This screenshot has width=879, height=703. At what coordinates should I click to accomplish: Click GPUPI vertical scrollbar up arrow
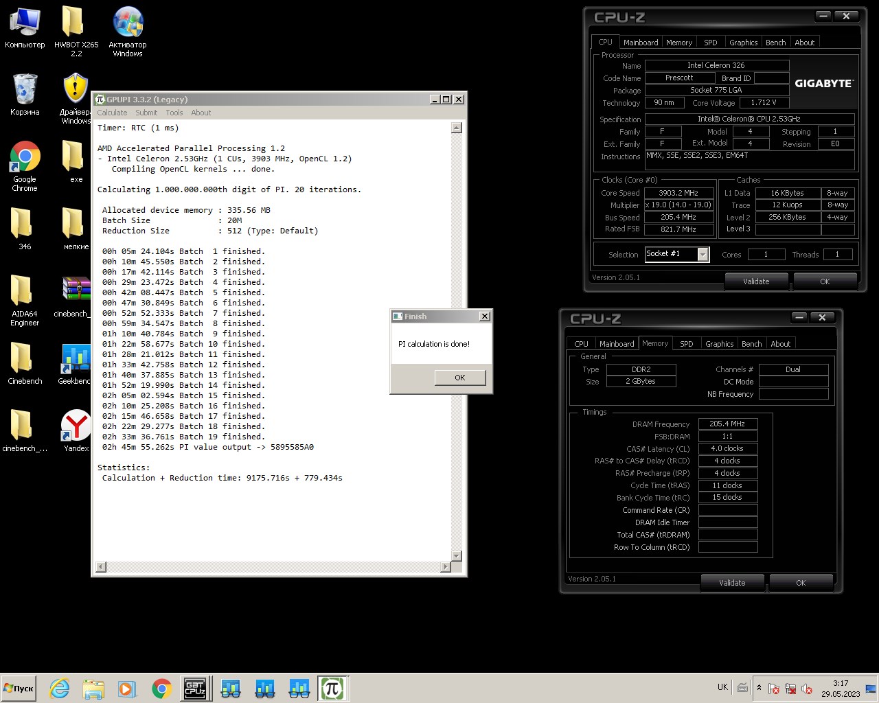tap(457, 128)
